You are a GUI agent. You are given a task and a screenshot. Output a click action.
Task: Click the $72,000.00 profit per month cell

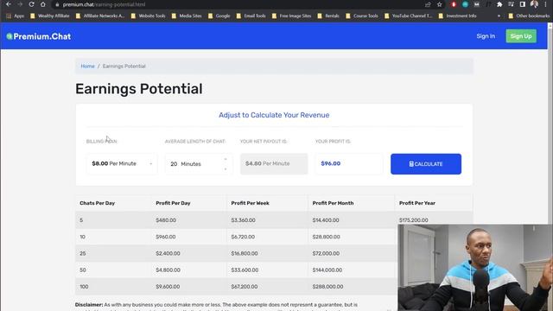[326, 253]
